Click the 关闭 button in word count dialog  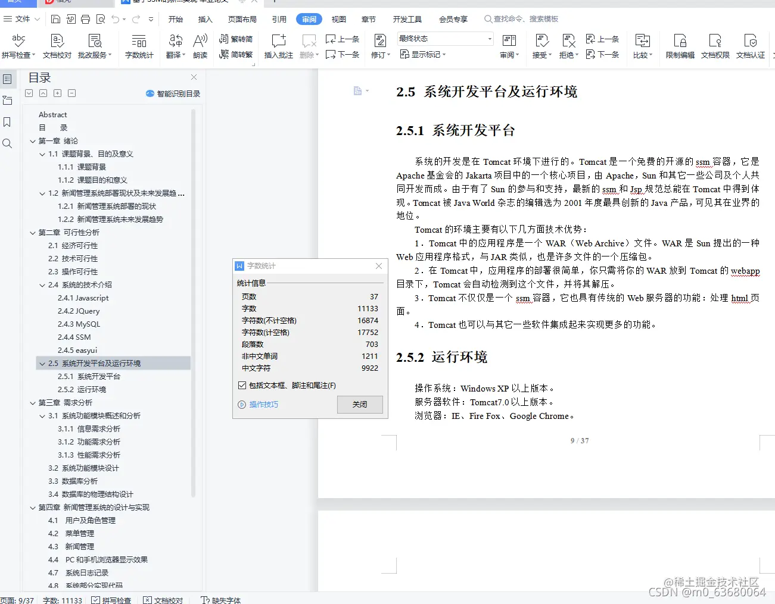[x=359, y=405]
